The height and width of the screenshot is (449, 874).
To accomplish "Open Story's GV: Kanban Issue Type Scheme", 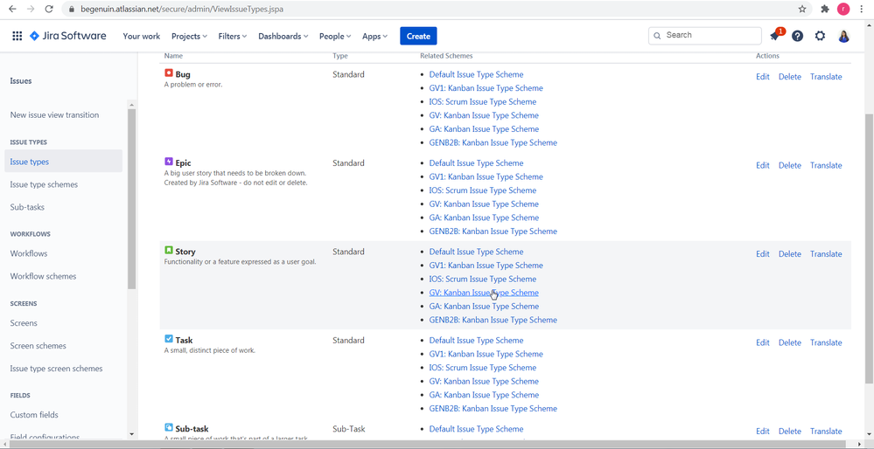I will [484, 293].
